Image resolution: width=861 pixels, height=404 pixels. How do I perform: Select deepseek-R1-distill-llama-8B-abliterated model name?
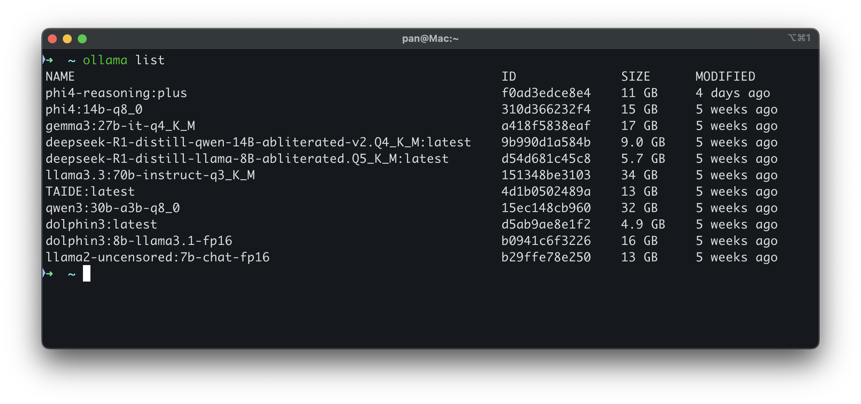(x=247, y=159)
